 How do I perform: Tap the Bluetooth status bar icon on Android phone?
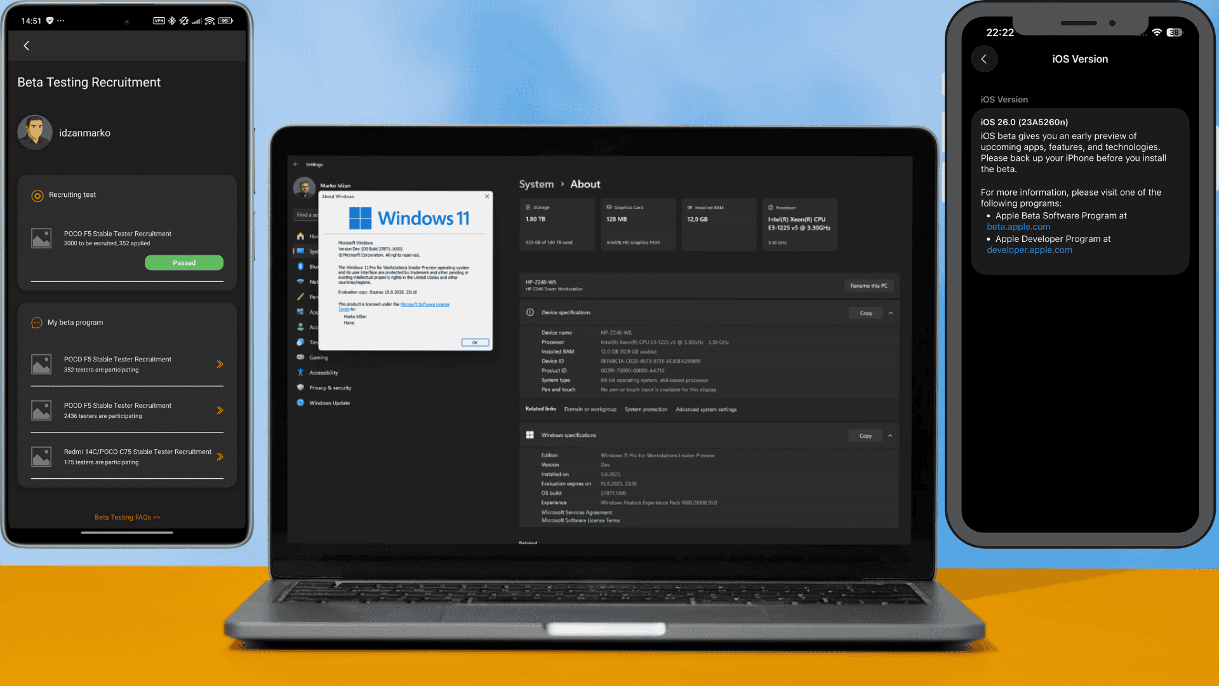tap(172, 21)
